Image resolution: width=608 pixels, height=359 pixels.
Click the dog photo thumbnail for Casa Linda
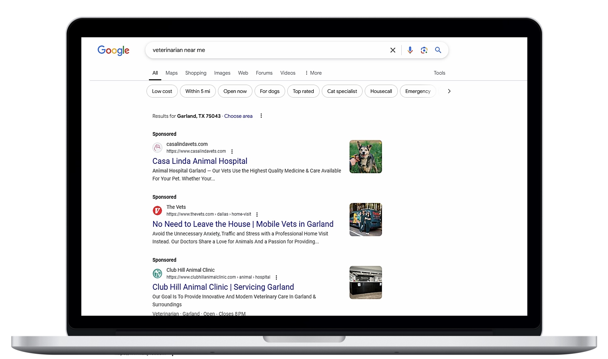(x=366, y=157)
